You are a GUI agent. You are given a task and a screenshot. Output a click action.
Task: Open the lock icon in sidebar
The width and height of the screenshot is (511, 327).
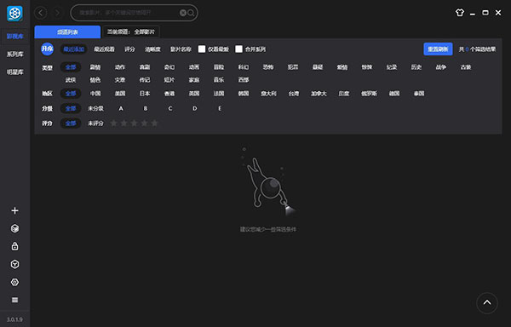point(14,246)
